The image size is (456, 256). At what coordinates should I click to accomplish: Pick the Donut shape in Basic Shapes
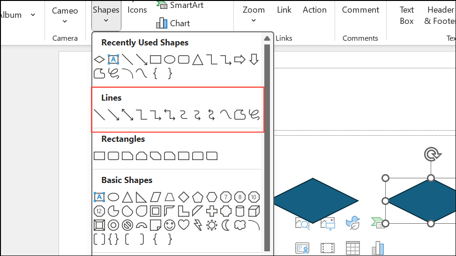point(113,225)
